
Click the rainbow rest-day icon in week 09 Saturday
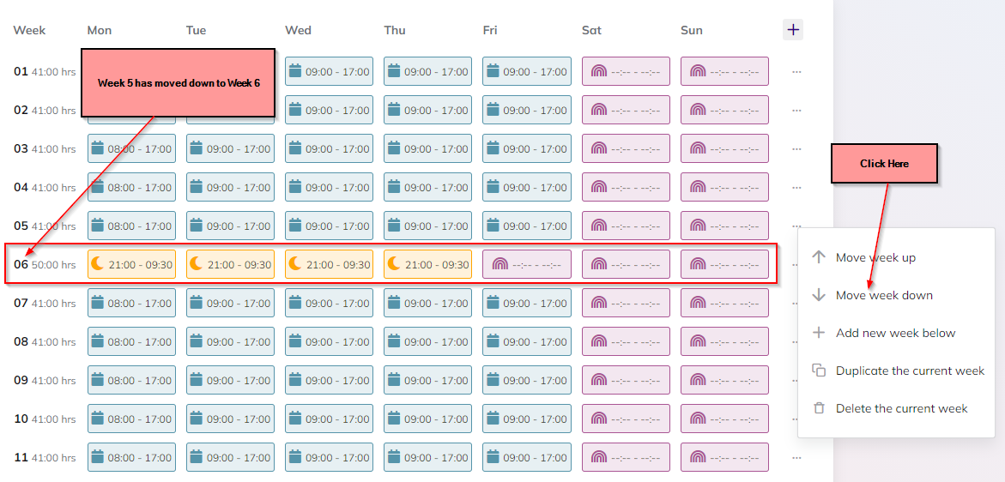(599, 380)
